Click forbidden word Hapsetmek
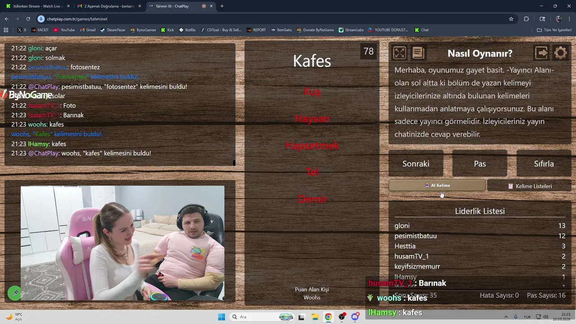The width and height of the screenshot is (576, 324). [x=312, y=145]
